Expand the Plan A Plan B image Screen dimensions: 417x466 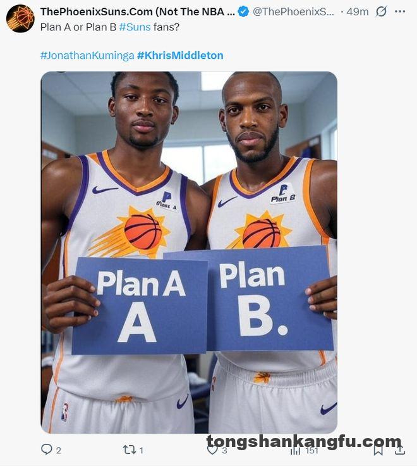click(x=189, y=253)
